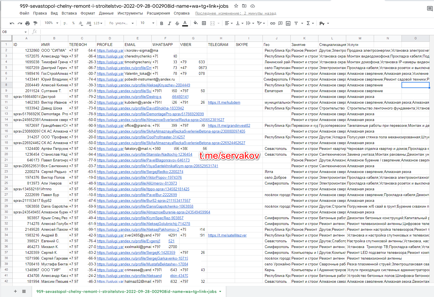Create a filter
The image size is (434, 297).
pos(296,23)
